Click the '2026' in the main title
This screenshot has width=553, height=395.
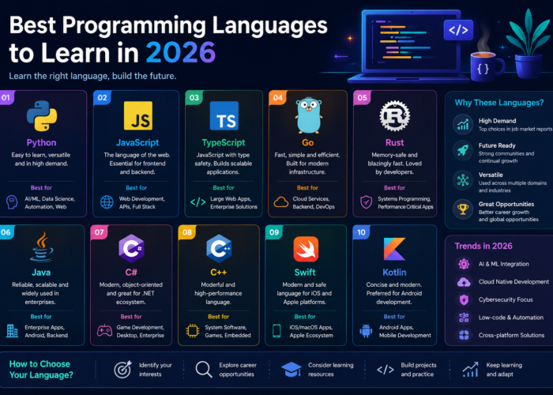pyautogui.click(x=180, y=52)
